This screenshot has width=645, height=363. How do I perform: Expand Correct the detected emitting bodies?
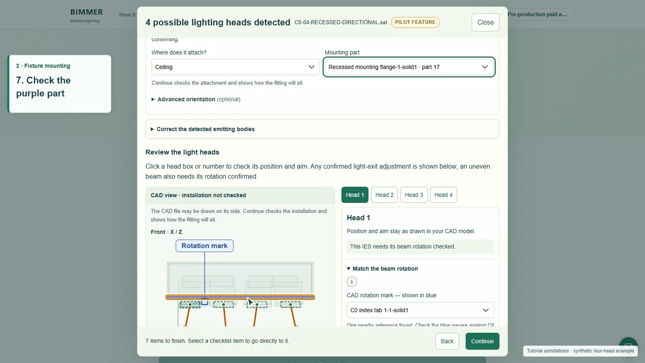tap(203, 129)
